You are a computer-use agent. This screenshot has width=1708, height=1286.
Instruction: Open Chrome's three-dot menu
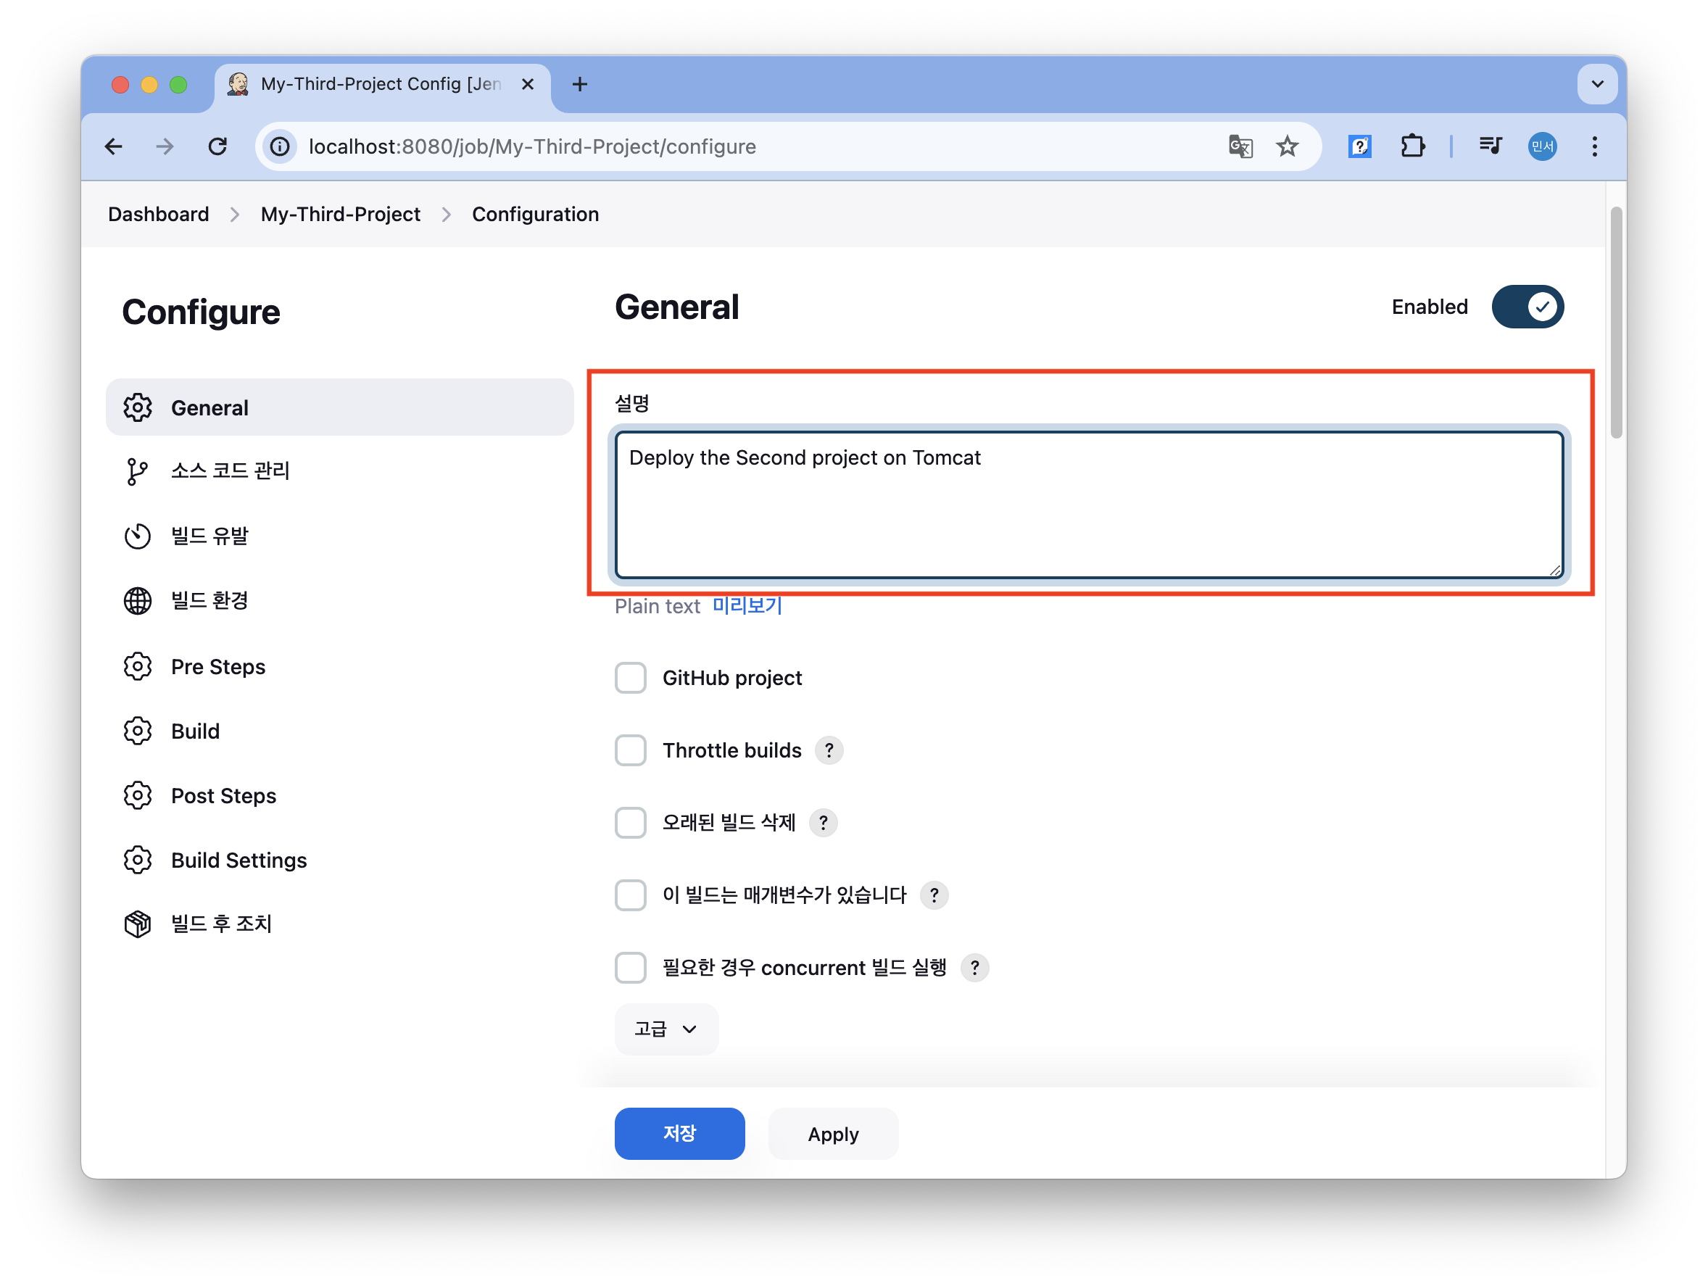1593,146
